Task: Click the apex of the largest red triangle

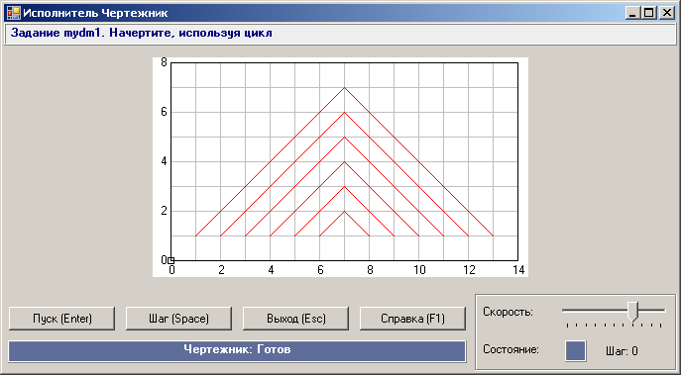Action: tap(344, 88)
